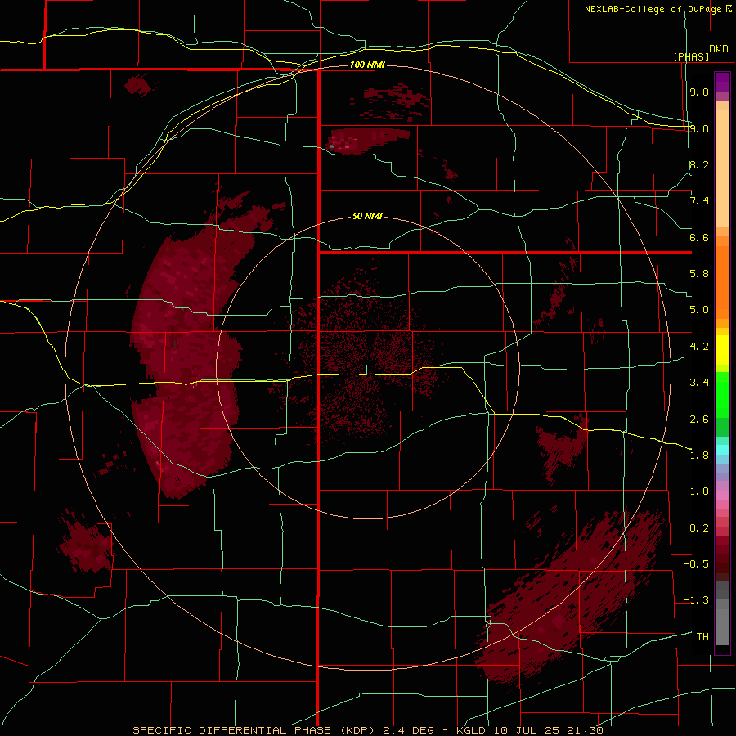
Task: Click the [PHAS] label above the color scale
Action: tap(691, 56)
